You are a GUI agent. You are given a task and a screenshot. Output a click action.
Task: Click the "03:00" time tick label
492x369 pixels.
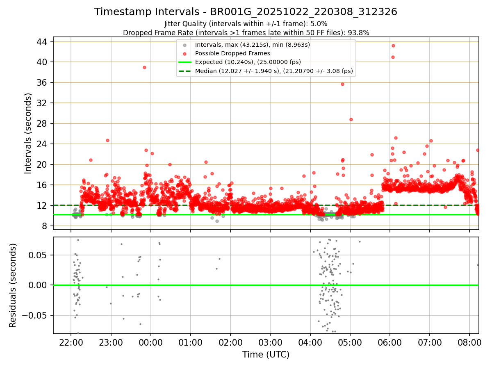coord(270,342)
